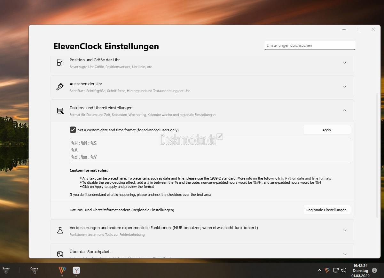Click the language pack icon
Viewport: 384px width, 278px height.
[x=60, y=254]
